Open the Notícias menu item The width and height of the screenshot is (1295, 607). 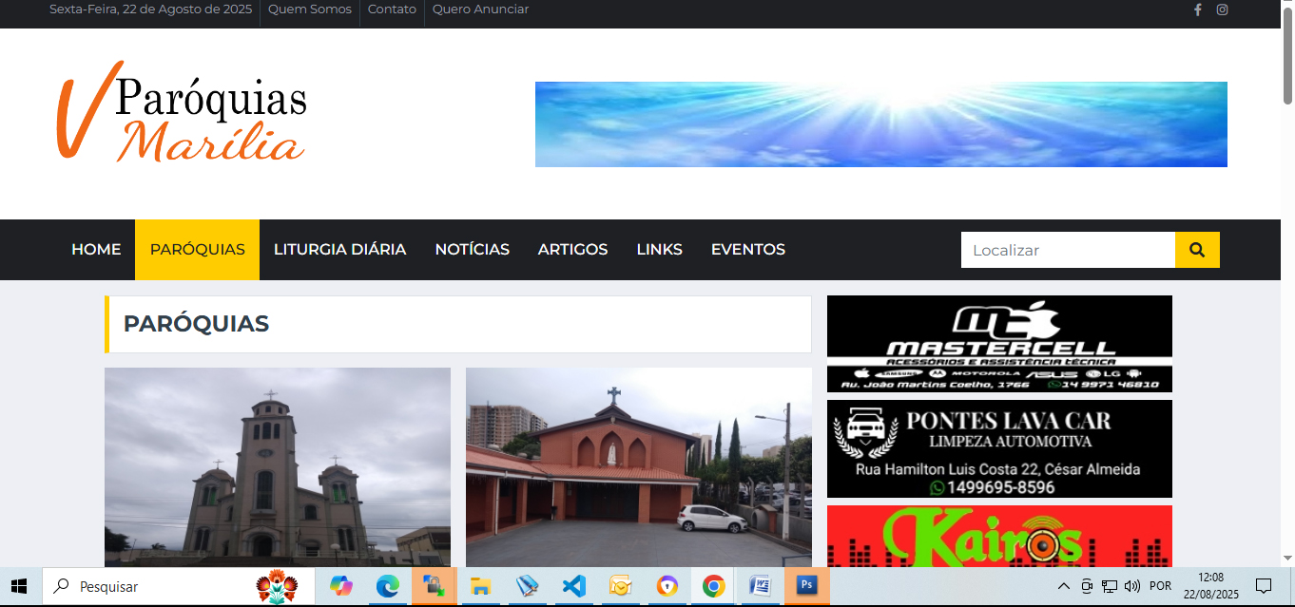[472, 250]
